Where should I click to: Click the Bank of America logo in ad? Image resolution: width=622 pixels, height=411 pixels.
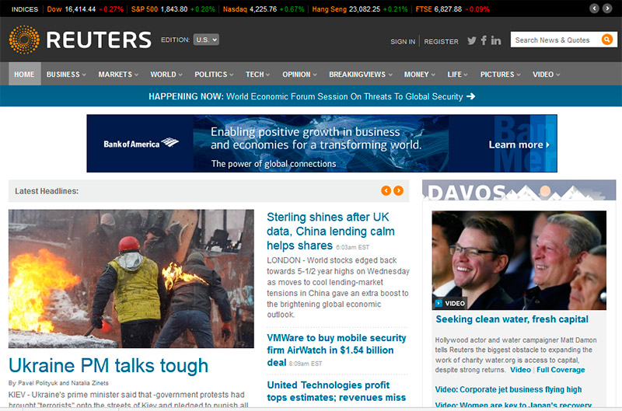pos(141,144)
